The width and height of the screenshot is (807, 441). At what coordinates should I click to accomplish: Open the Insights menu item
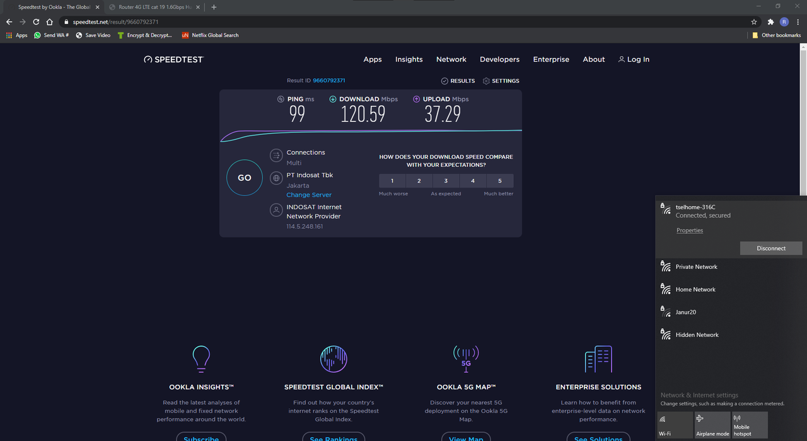pos(409,59)
